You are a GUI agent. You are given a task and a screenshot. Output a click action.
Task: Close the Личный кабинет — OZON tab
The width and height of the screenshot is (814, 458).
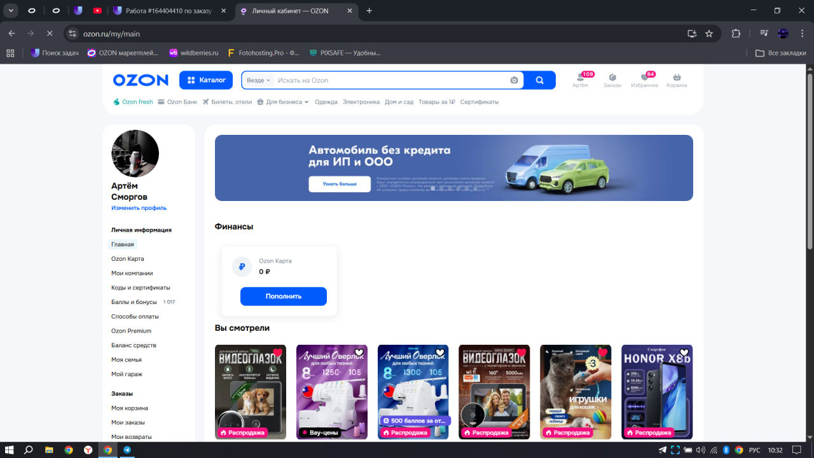[x=350, y=11]
